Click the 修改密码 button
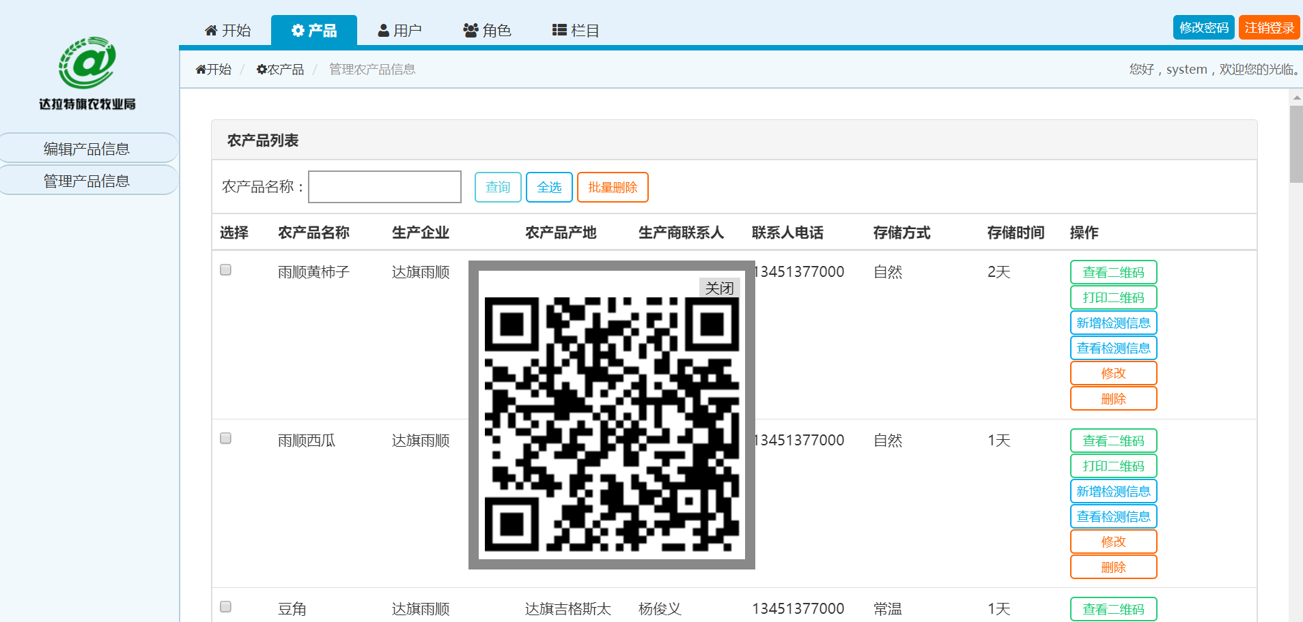The height and width of the screenshot is (622, 1303). click(1203, 27)
